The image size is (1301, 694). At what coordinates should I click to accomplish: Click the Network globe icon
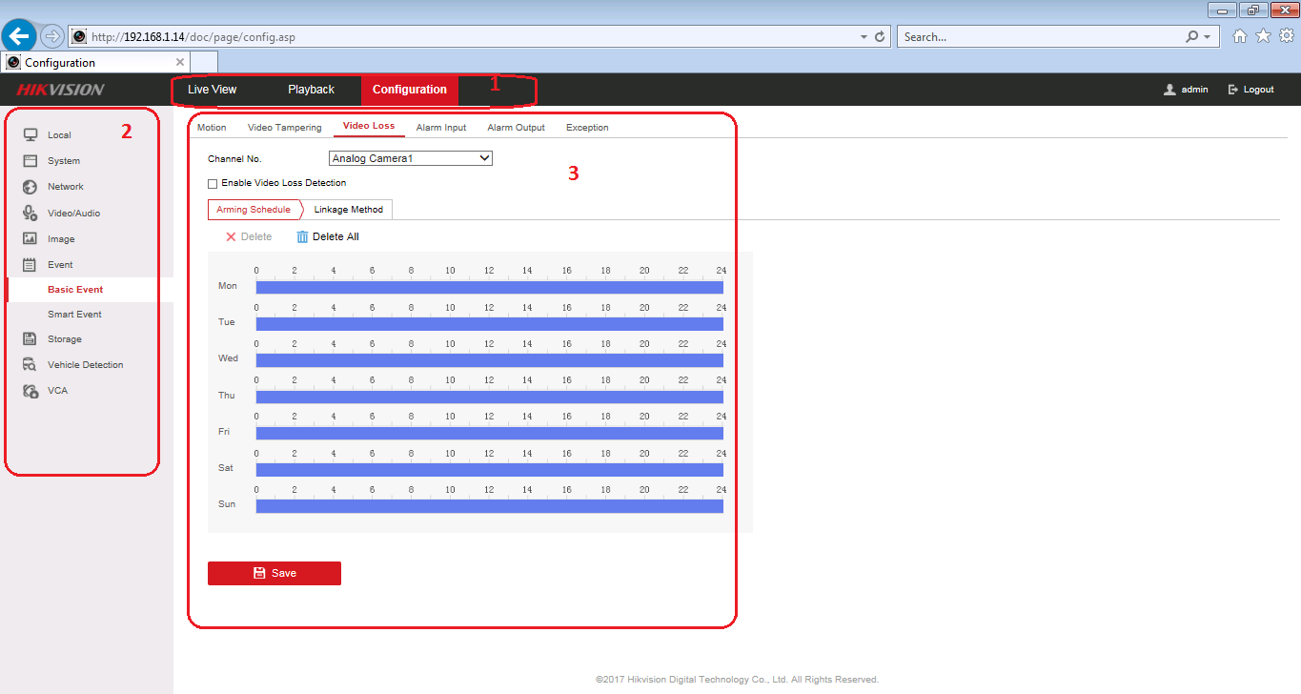click(30, 187)
